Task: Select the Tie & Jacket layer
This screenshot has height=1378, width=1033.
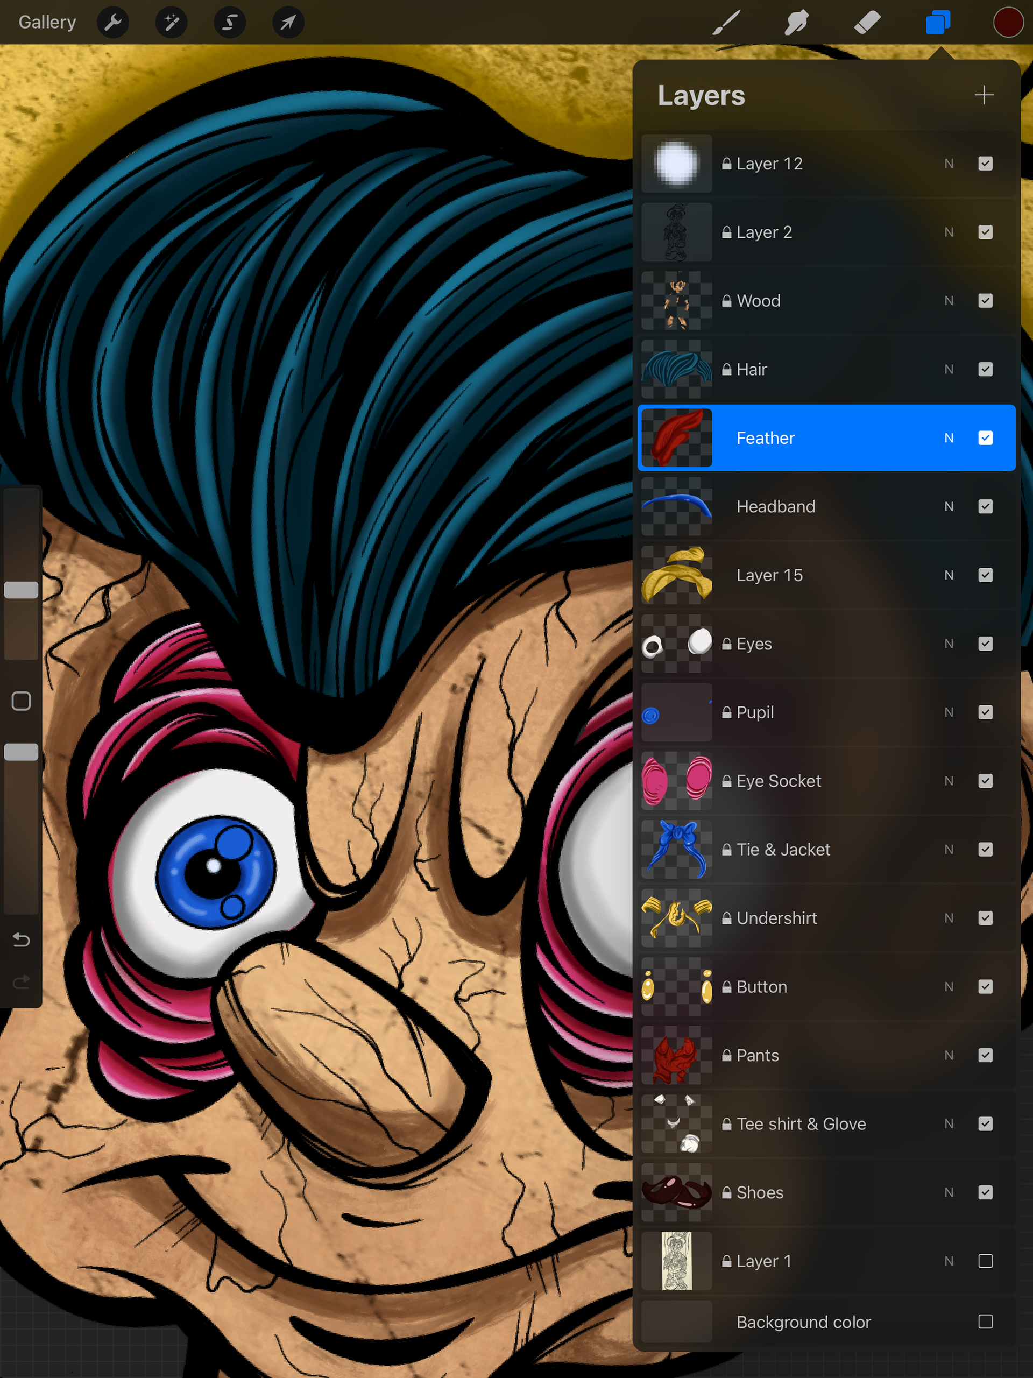Action: coord(783,849)
